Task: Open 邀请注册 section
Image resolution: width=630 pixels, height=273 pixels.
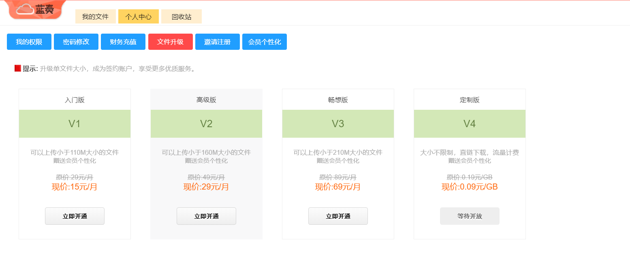Action: tap(217, 42)
